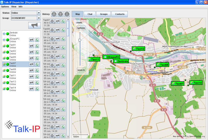Select the Taxi05 marker on the map
The height and width of the screenshot is (140, 208).
[x=162, y=65]
